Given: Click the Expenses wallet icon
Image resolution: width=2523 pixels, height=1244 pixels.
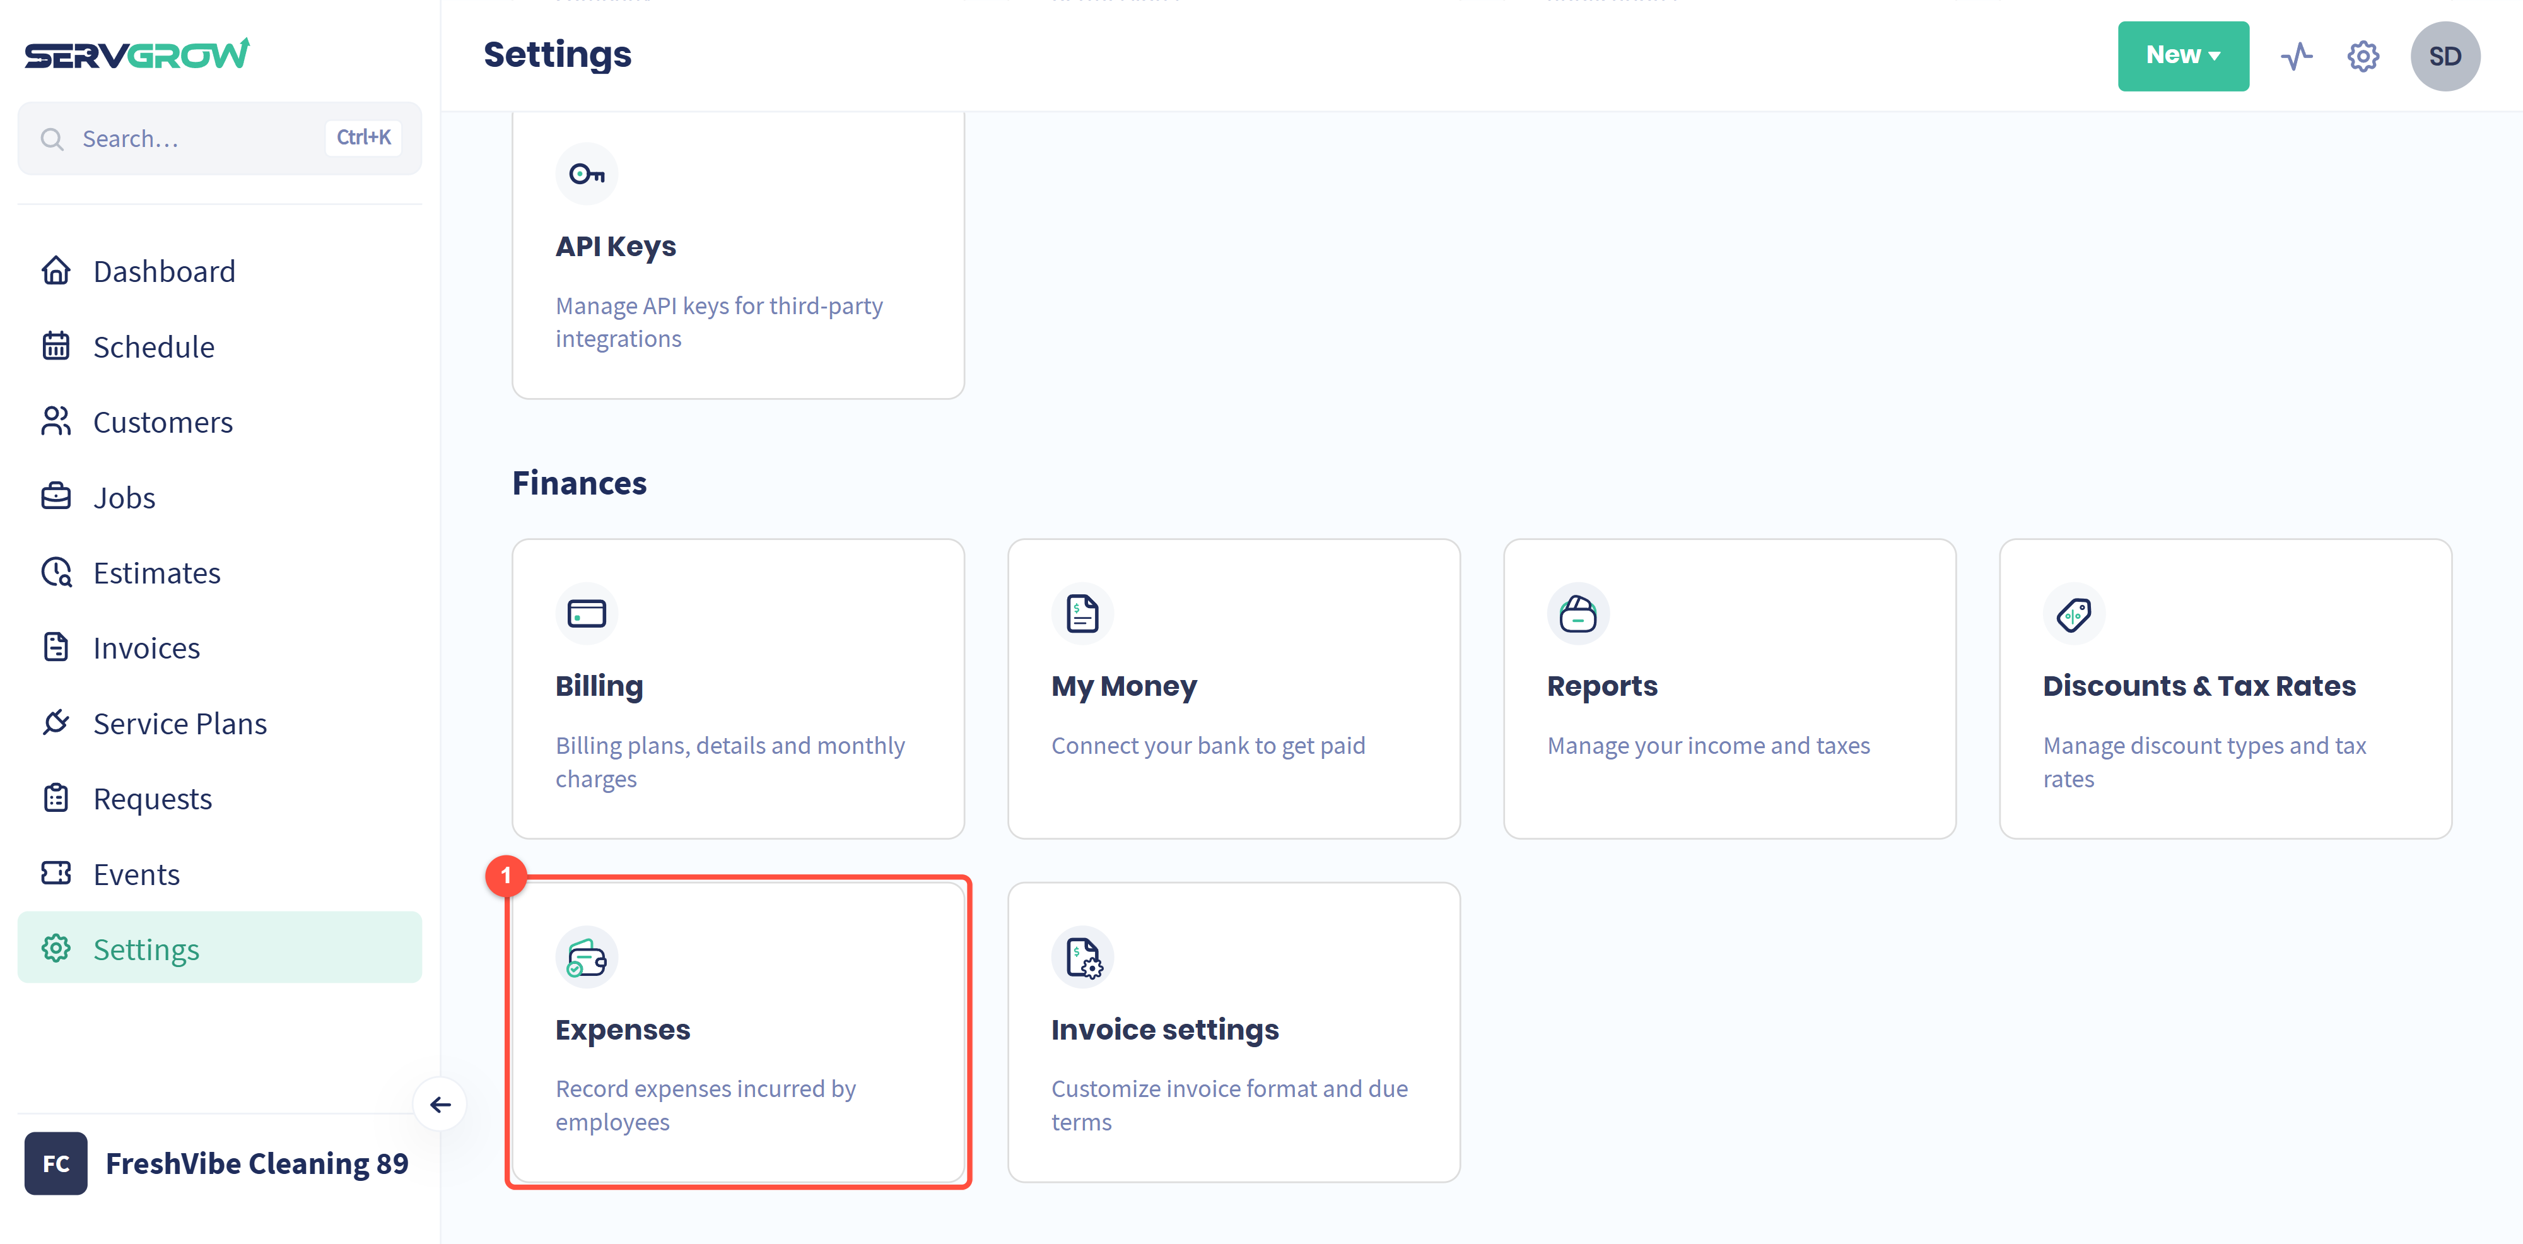Looking at the screenshot, I should (x=587, y=957).
